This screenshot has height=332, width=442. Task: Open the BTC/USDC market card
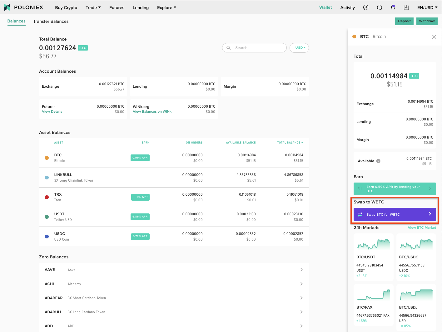[x=416, y=257]
